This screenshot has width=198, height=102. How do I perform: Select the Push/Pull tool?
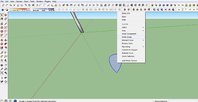(x=5, y=40)
